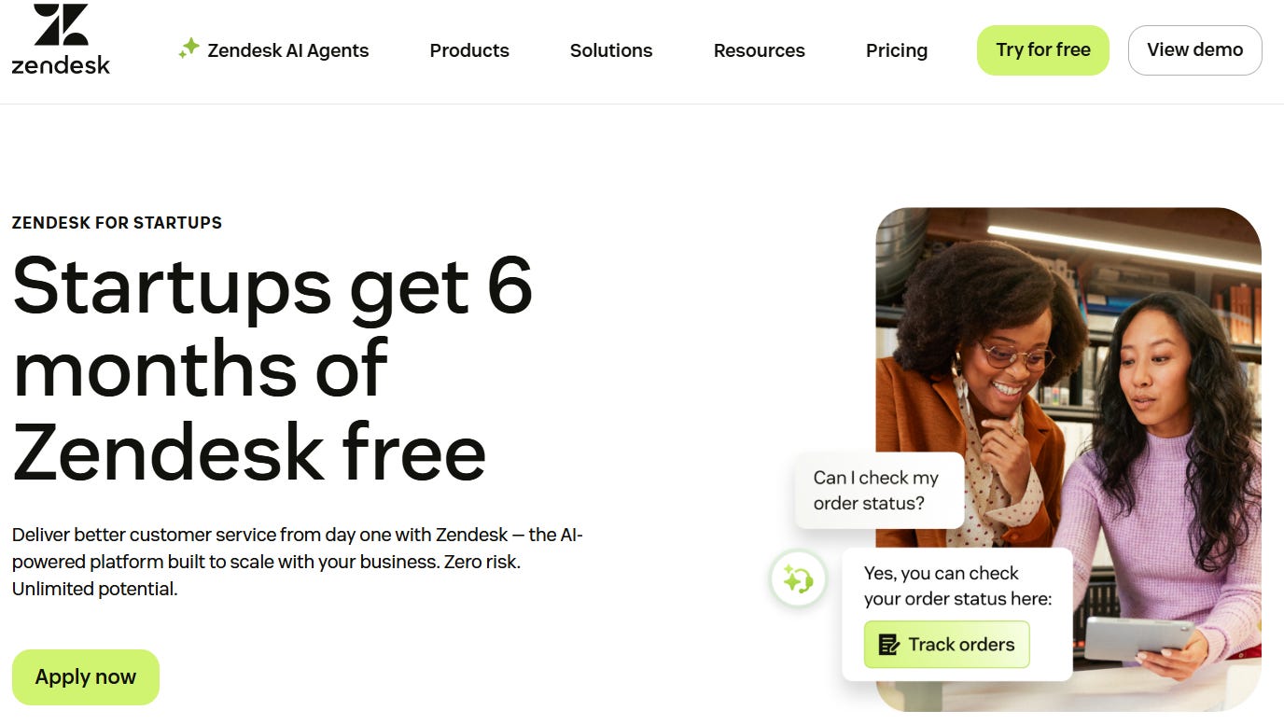Click the green Try for free button
This screenshot has width=1284, height=724.
(x=1043, y=50)
